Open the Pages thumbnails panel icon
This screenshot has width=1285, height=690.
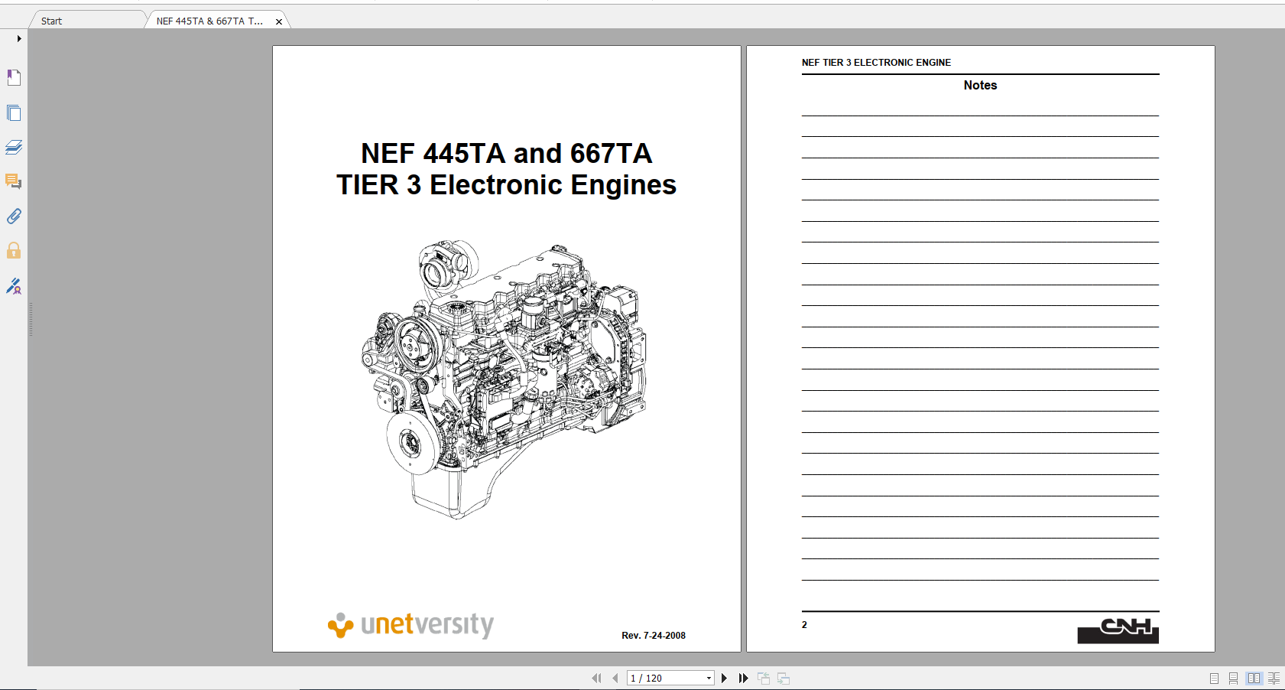(x=14, y=113)
